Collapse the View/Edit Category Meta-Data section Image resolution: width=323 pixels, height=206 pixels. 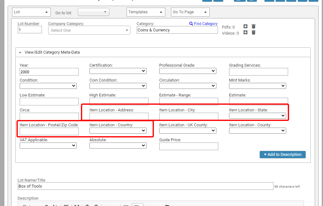pyautogui.click(x=20, y=52)
